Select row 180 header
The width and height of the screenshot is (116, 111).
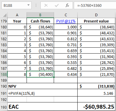coord(4,27)
